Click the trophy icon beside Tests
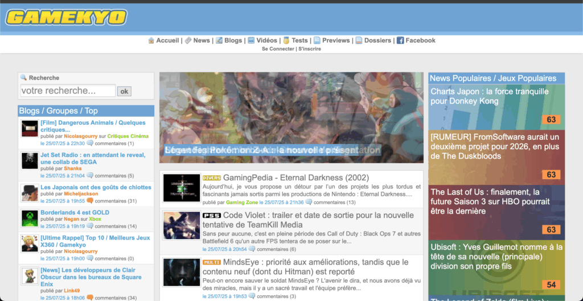The image size is (583, 301). (286, 40)
